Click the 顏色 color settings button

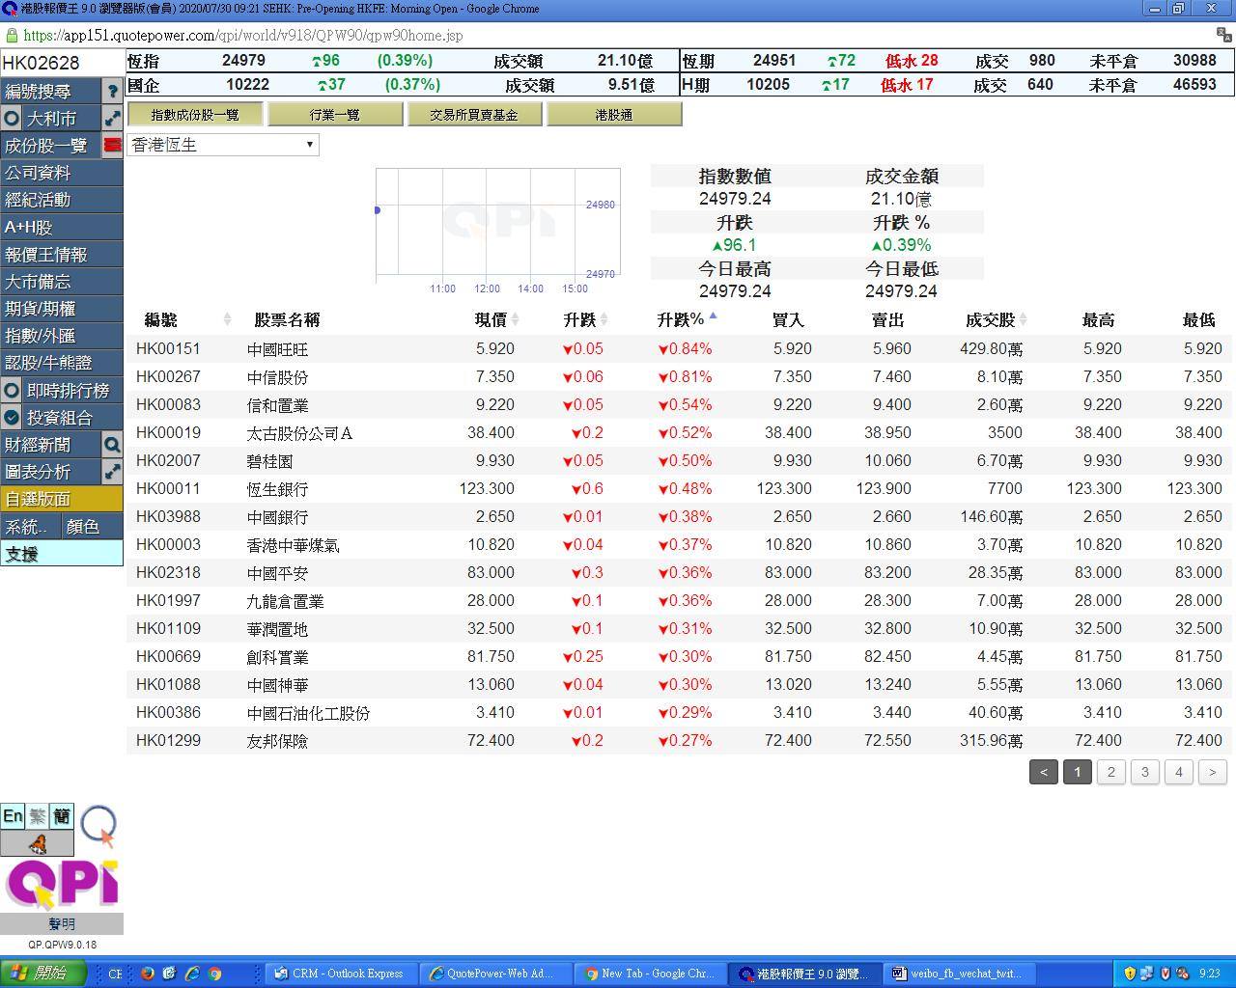[93, 527]
